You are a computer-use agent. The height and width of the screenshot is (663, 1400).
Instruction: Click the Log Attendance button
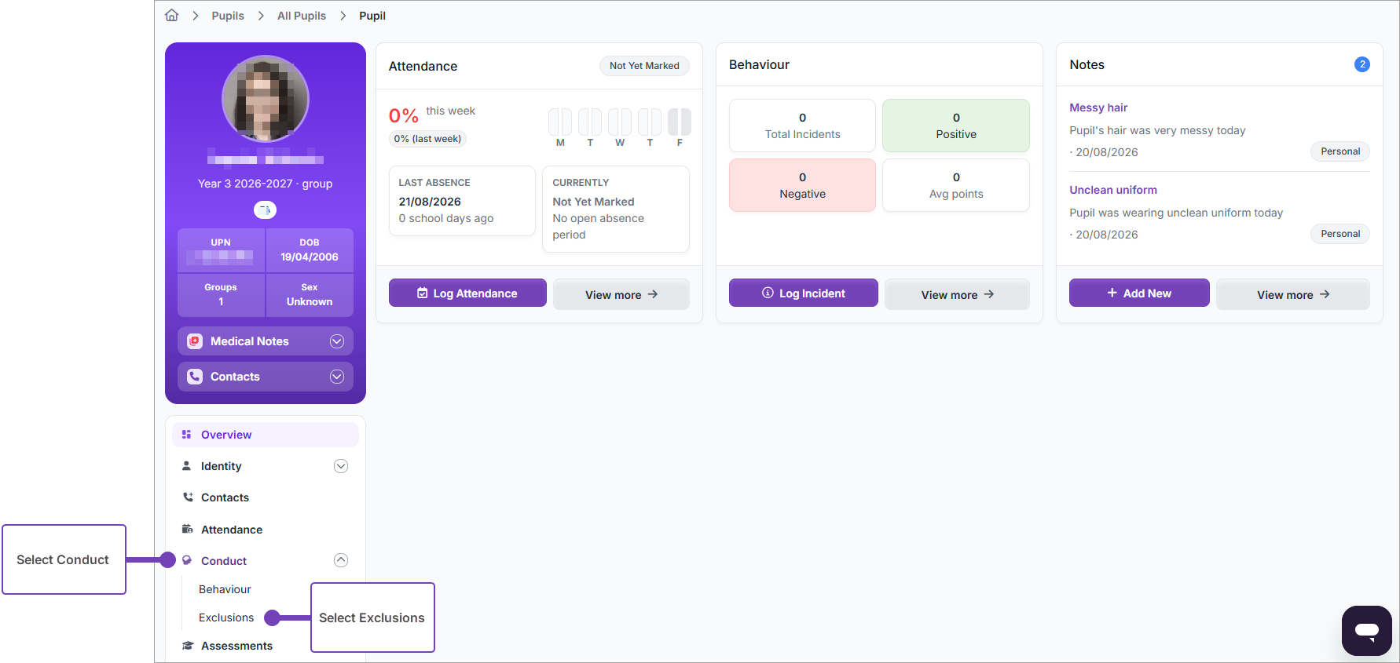(x=467, y=293)
